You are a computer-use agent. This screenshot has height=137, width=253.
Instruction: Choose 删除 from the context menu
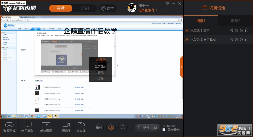tap(101, 72)
